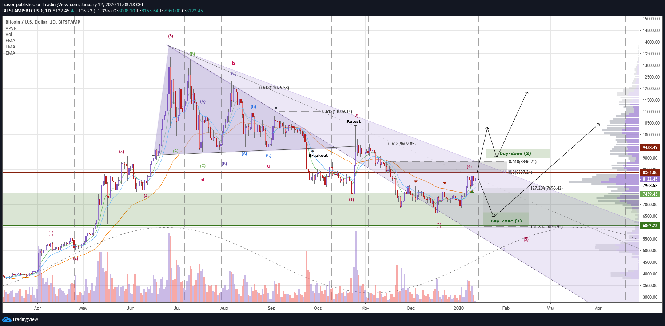Click the Retest annotation text
This screenshot has height=326, width=665.
pyautogui.click(x=354, y=122)
